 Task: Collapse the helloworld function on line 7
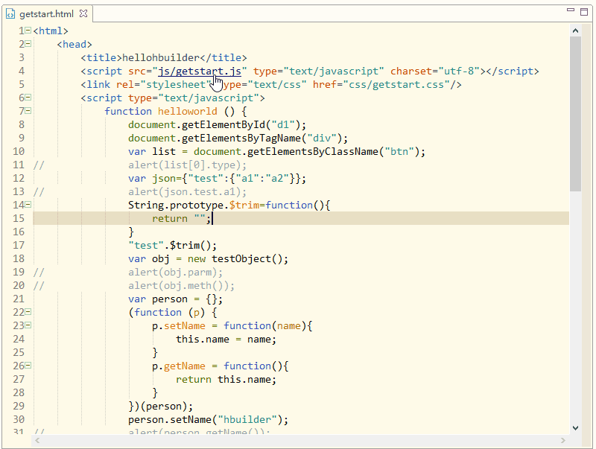pyautogui.click(x=26, y=111)
